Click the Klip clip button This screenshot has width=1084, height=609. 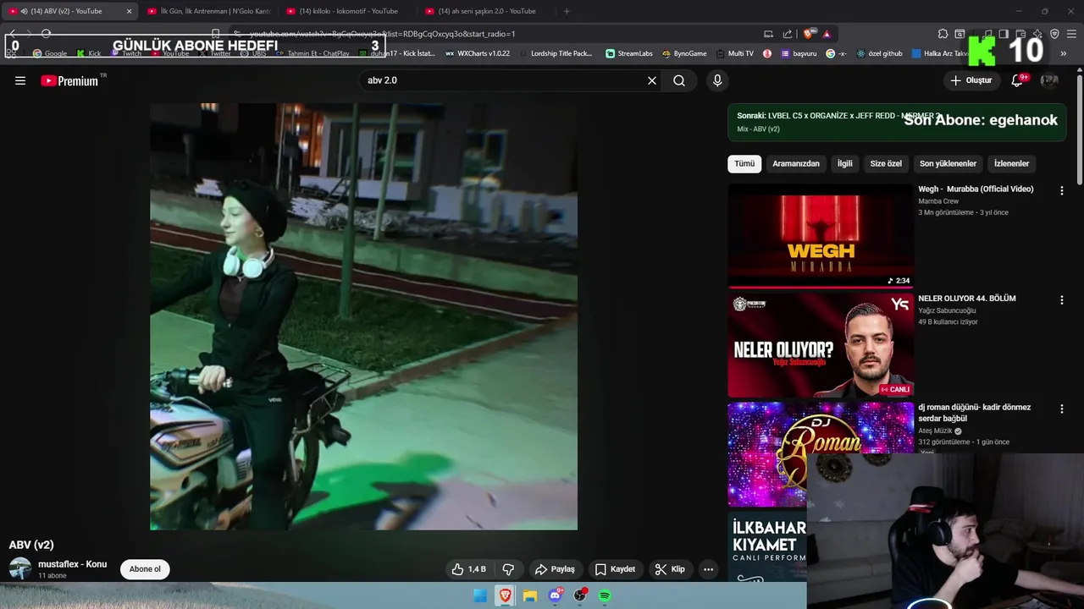click(670, 569)
